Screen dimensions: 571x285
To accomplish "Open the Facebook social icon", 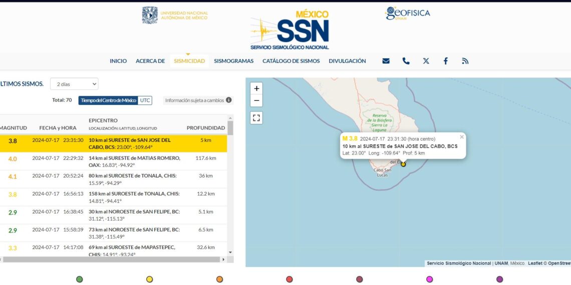I will click(445, 61).
